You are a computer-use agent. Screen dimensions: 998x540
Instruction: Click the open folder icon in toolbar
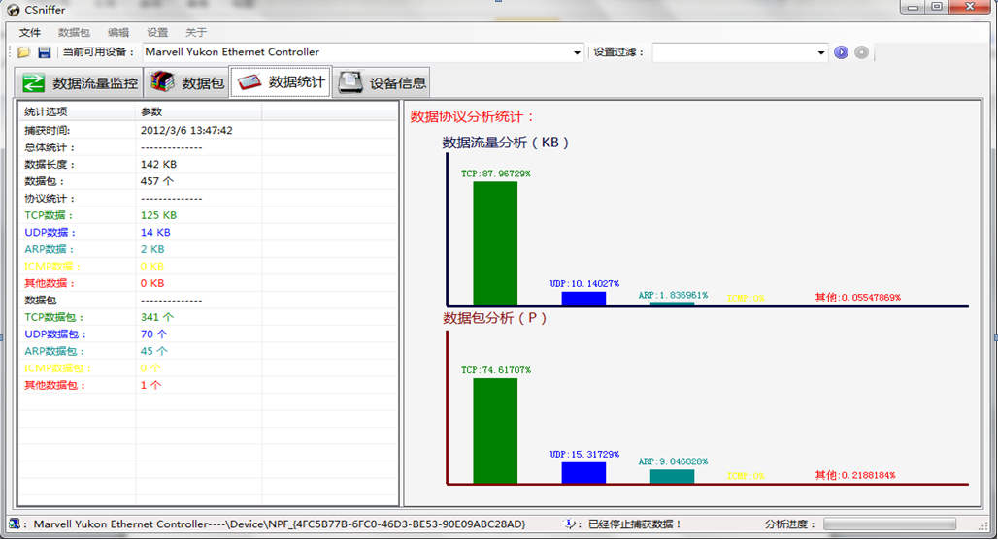pyautogui.click(x=24, y=52)
